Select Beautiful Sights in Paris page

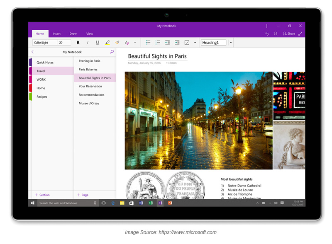[x=95, y=78]
